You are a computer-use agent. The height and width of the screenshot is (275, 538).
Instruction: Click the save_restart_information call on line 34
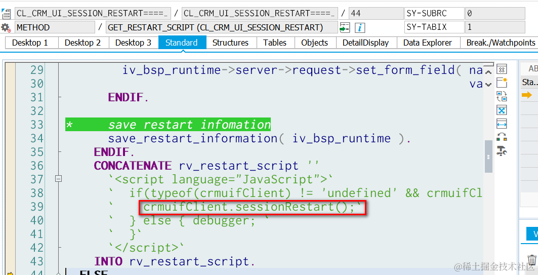(x=259, y=138)
